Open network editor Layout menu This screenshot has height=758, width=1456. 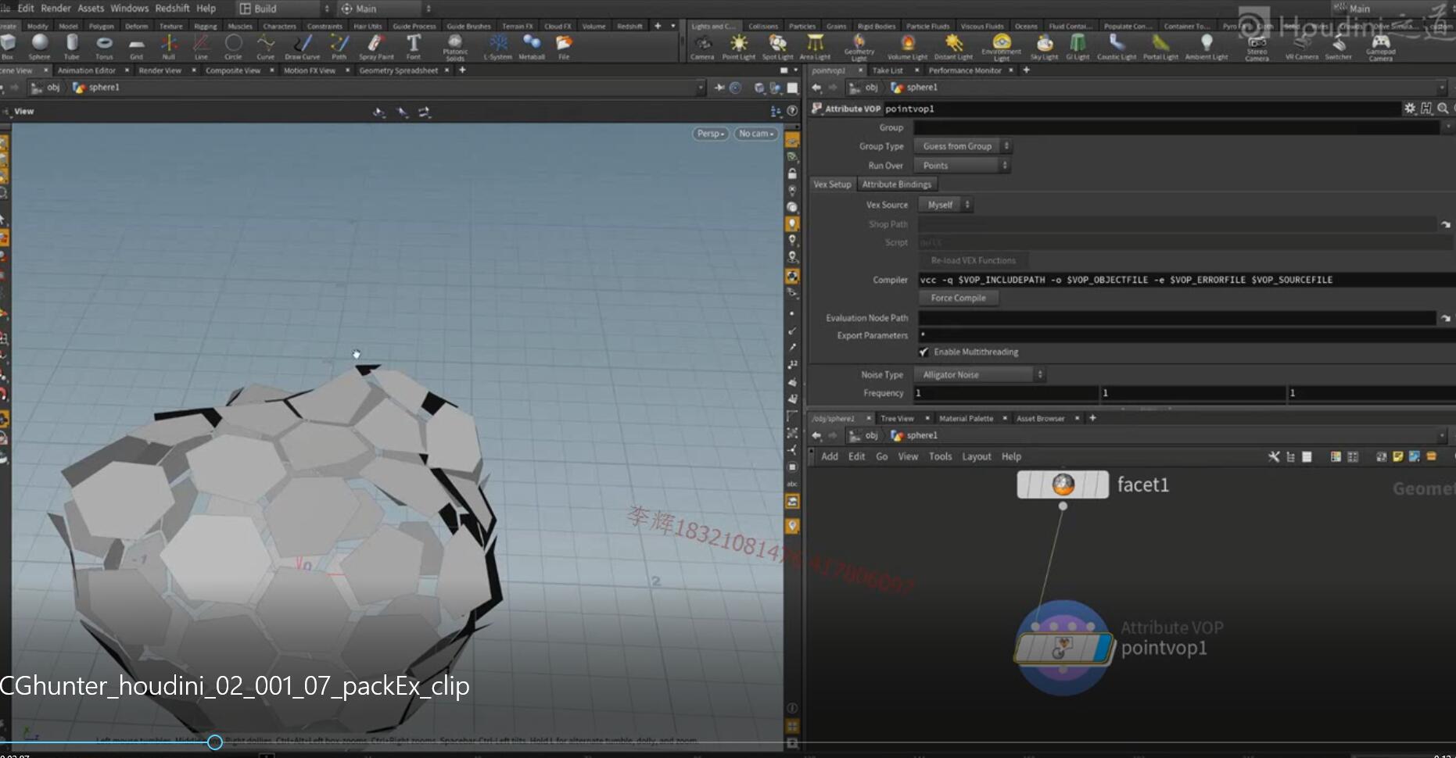976,456
